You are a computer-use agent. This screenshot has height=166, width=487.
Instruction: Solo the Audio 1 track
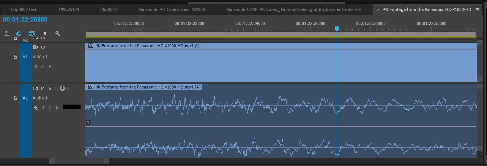click(50, 88)
